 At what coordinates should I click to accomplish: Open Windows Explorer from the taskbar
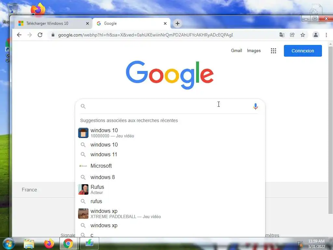[x=29, y=244]
